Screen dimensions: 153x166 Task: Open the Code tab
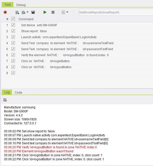point(18,92)
